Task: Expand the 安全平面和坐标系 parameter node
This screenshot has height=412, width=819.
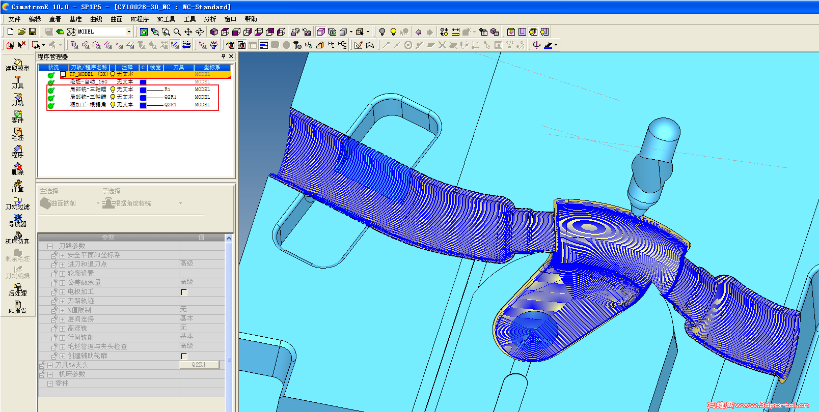Action: click(62, 255)
